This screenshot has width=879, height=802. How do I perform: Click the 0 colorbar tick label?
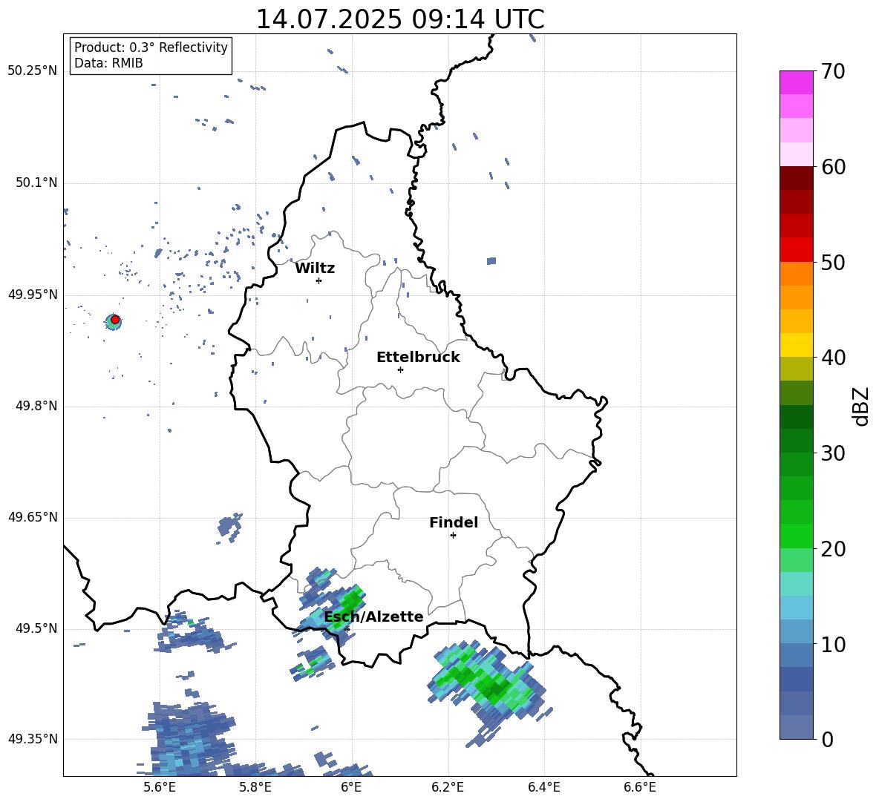[x=827, y=739]
